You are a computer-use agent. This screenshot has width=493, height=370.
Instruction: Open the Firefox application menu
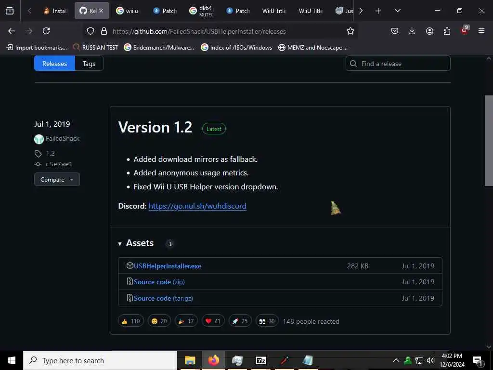click(481, 31)
